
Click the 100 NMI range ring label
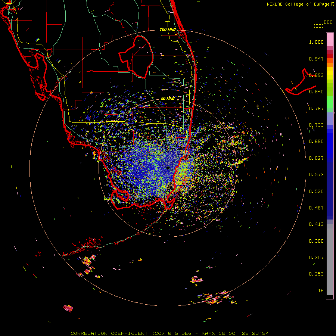[168, 29]
